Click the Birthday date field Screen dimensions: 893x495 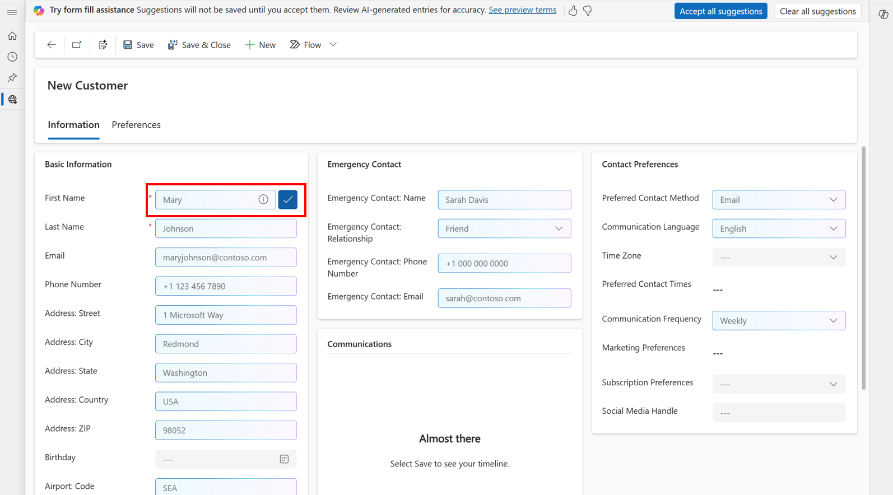(226, 459)
